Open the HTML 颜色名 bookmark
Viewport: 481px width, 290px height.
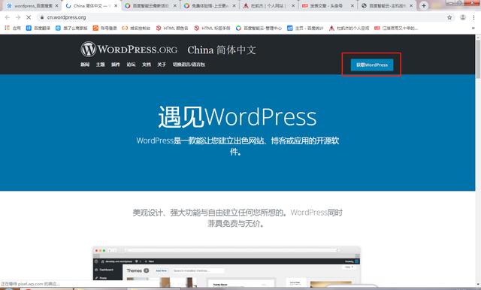pyautogui.click(x=172, y=28)
